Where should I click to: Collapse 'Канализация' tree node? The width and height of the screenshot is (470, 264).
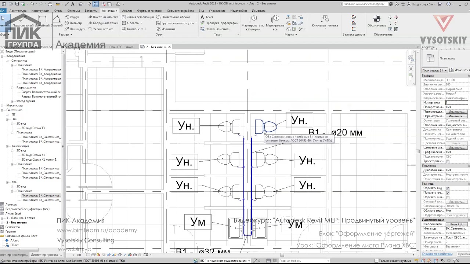[x=7, y=146]
